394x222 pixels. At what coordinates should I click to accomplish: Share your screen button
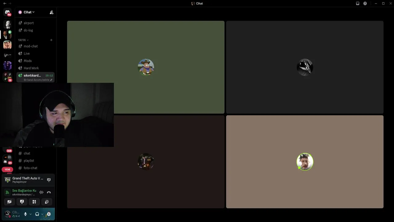pos(22,202)
